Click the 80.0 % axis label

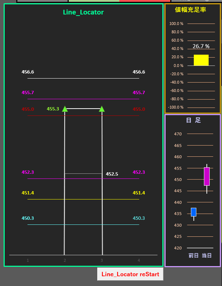point(178,32)
